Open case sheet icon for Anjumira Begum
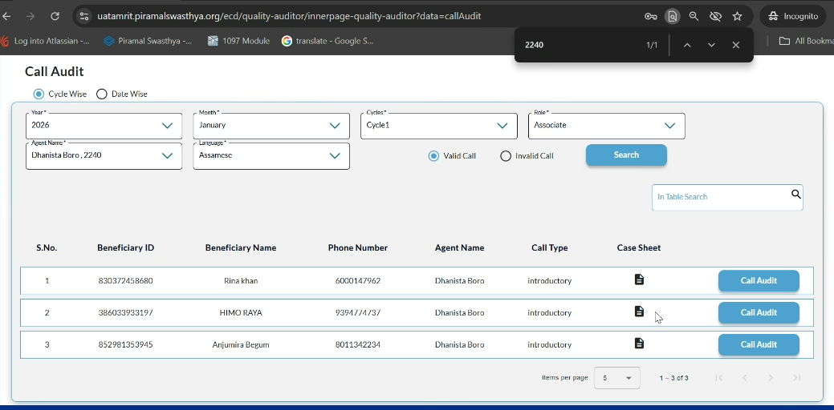 [639, 344]
